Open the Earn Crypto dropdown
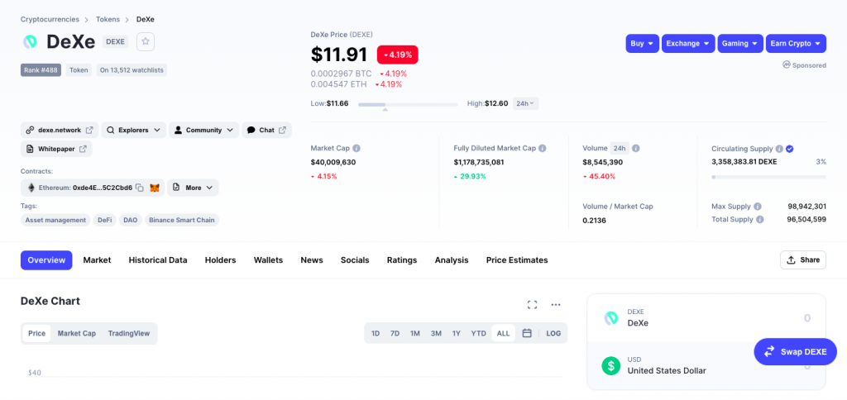This screenshot has width=847, height=400. (796, 44)
